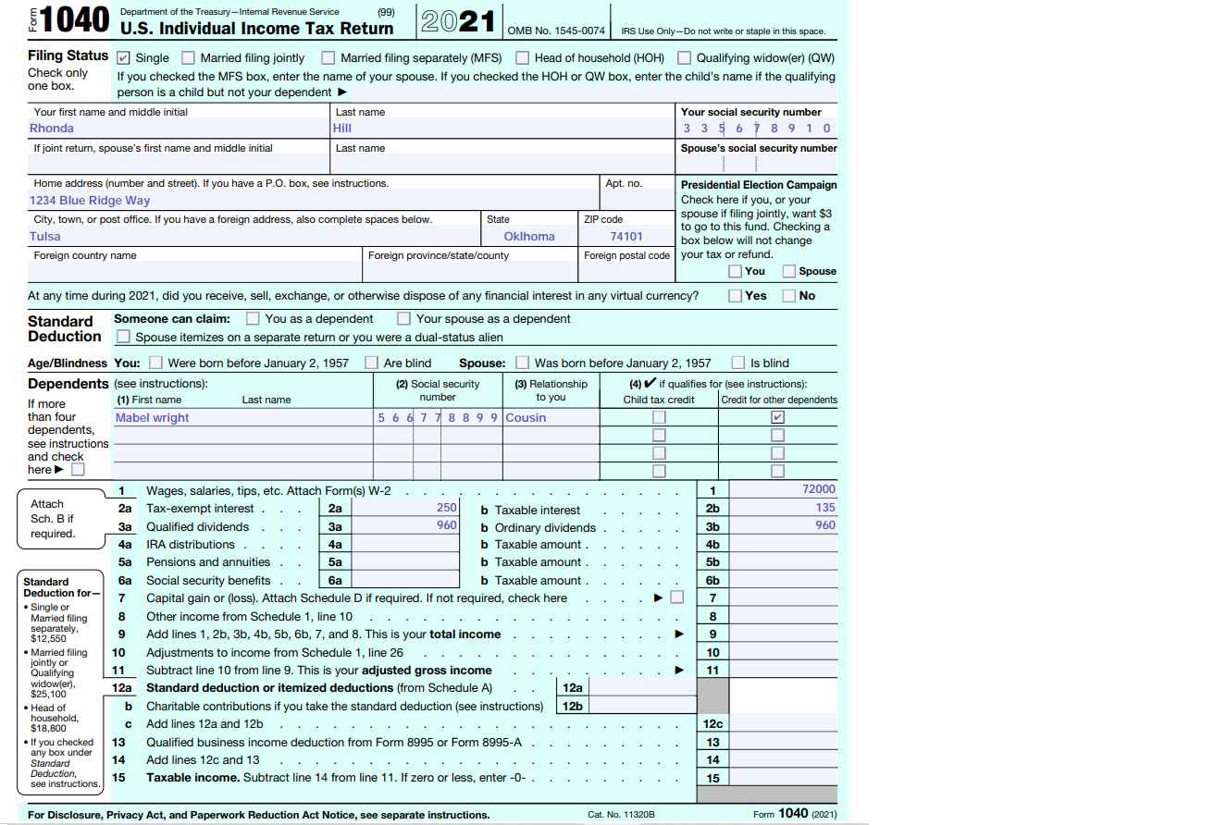Check Child tax credit box for Mabel Wright
The height and width of the screenshot is (825, 1214).
coord(659,417)
